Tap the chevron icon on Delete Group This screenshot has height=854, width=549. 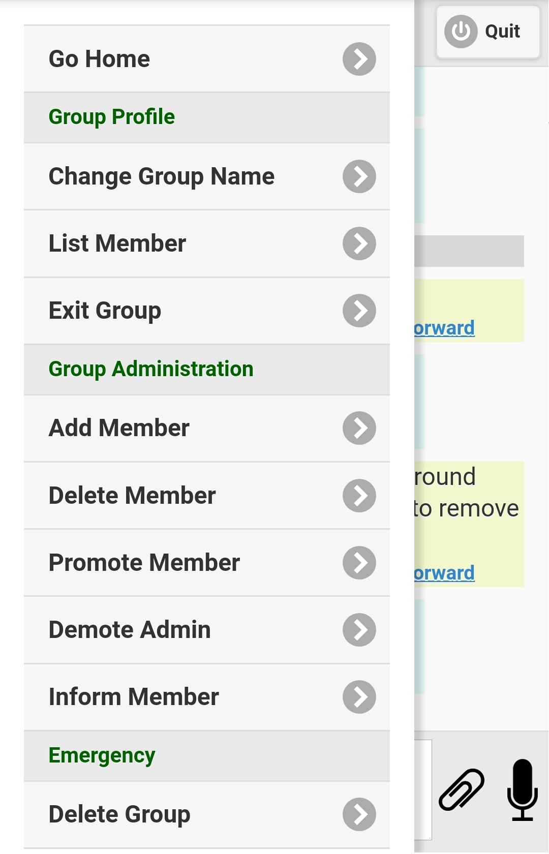[359, 814]
